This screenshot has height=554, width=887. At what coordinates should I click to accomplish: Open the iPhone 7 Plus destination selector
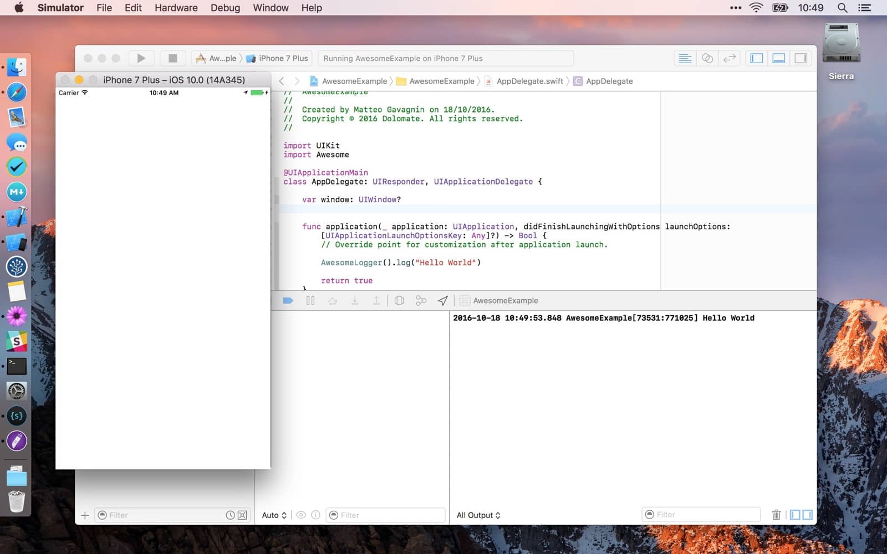click(x=283, y=58)
